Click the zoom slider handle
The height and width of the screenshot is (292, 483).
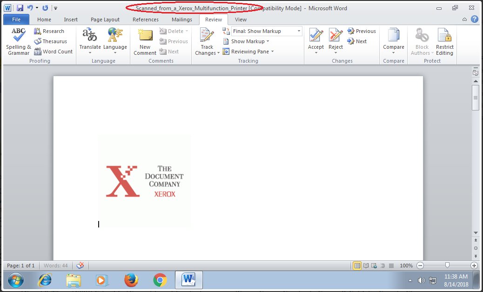click(447, 265)
